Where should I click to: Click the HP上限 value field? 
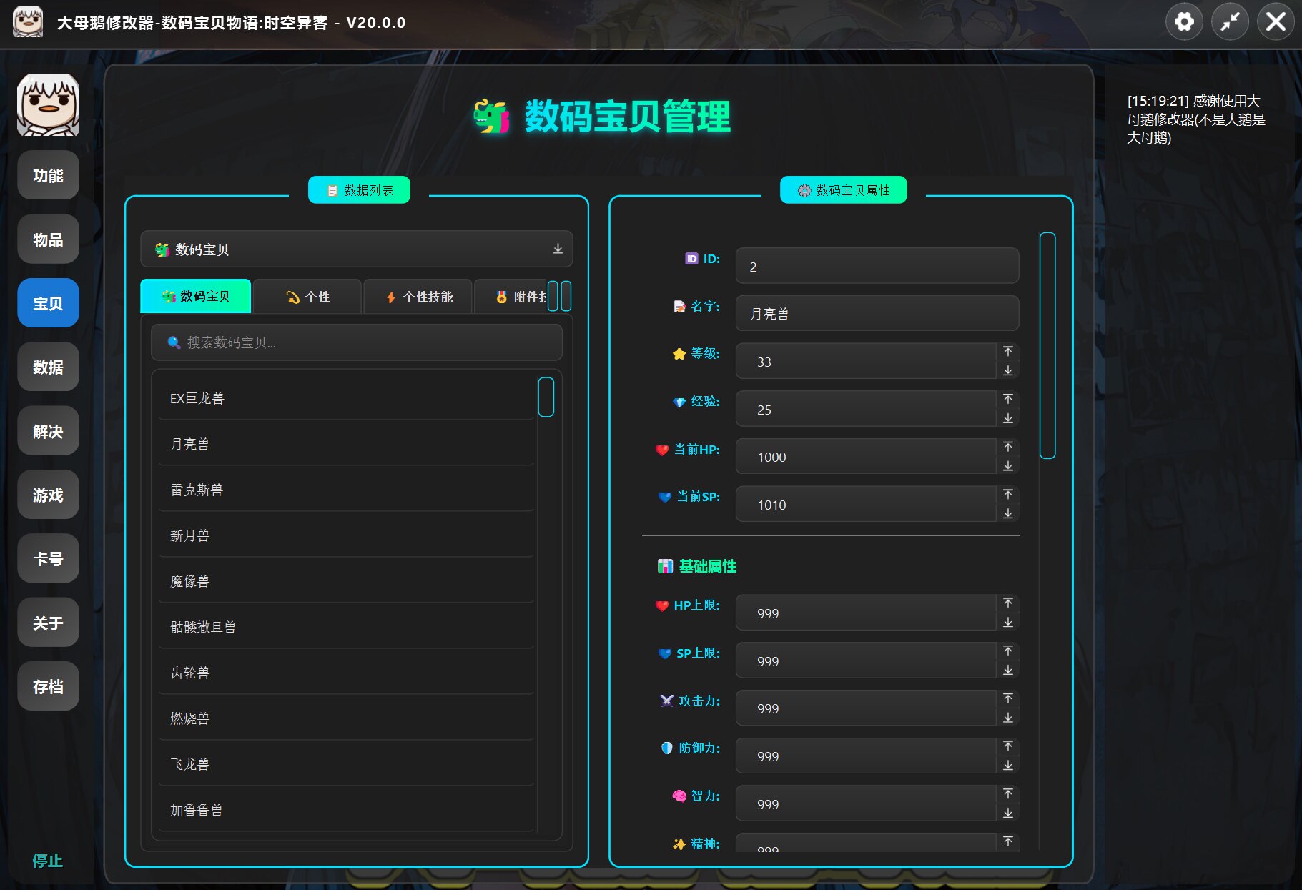(x=865, y=613)
